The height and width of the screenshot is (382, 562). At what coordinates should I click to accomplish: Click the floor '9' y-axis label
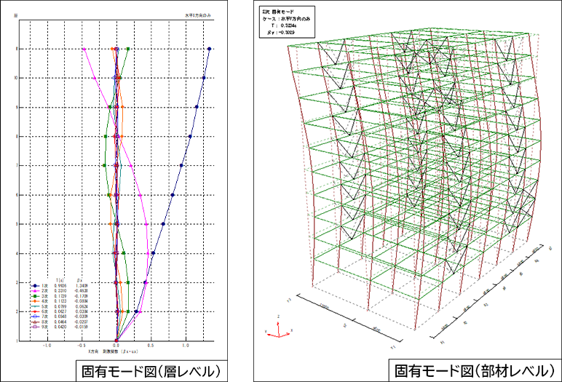pyautogui.click(x=17, y=107)
